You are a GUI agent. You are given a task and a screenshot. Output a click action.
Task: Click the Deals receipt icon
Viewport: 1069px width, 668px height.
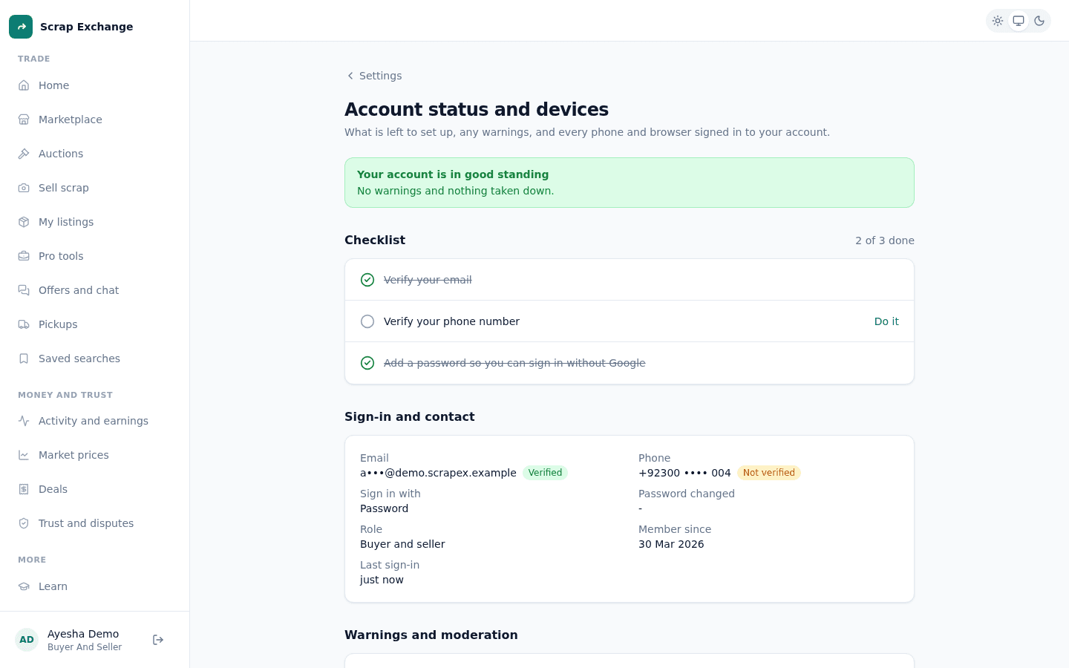pyautogui.click(x=24, y=489)
